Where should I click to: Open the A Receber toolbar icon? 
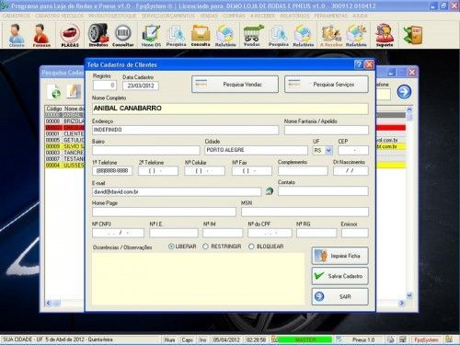point(331,35)
